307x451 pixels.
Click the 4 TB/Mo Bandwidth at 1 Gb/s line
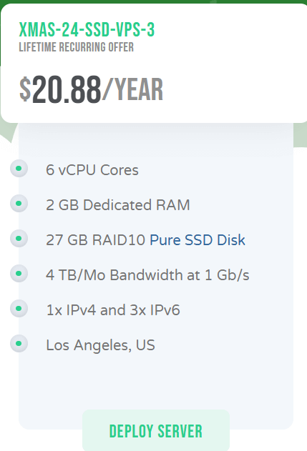[147, 275]
